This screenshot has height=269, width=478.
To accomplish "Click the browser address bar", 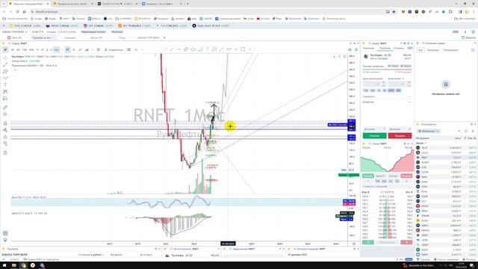I will (208, 12).
